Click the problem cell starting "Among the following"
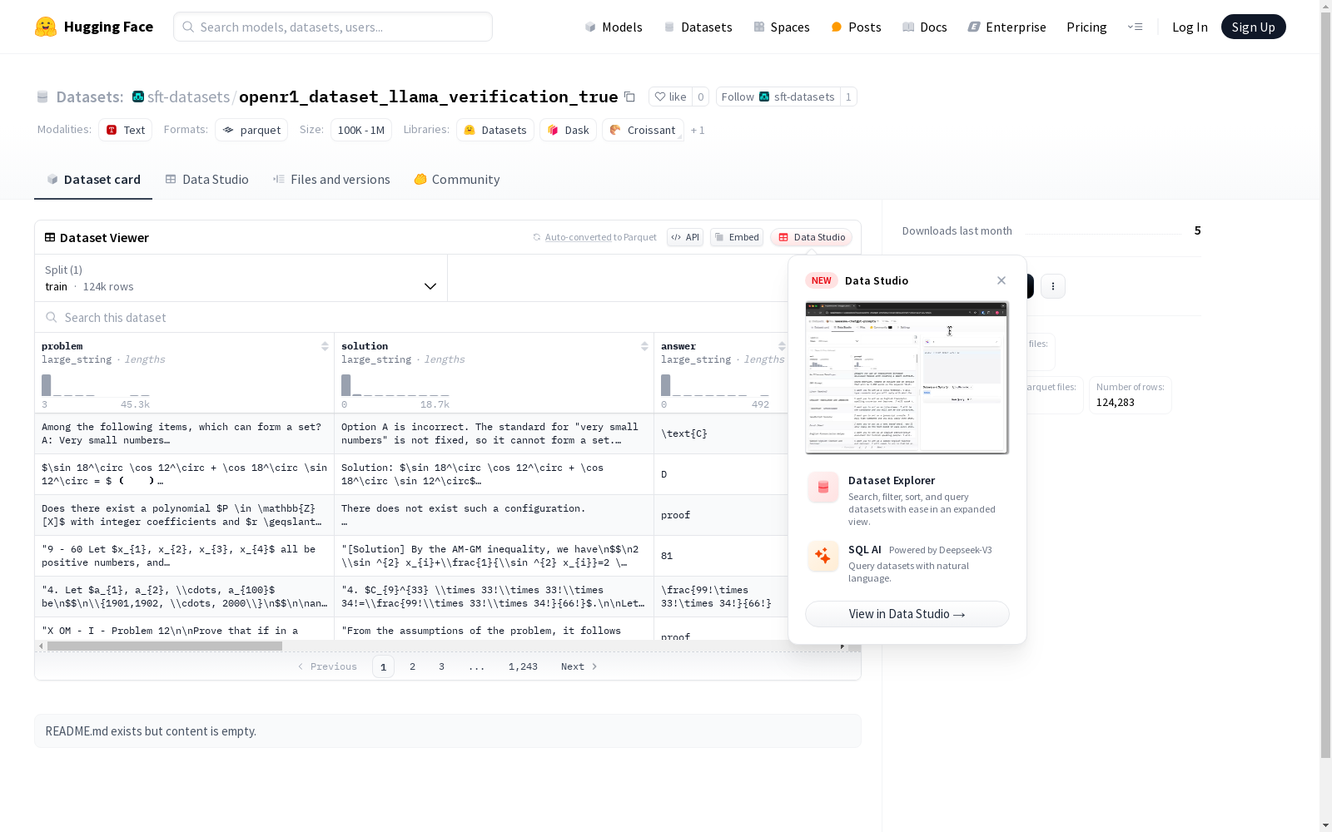The width and height of the screenshot is (1332, 832). 184,433
